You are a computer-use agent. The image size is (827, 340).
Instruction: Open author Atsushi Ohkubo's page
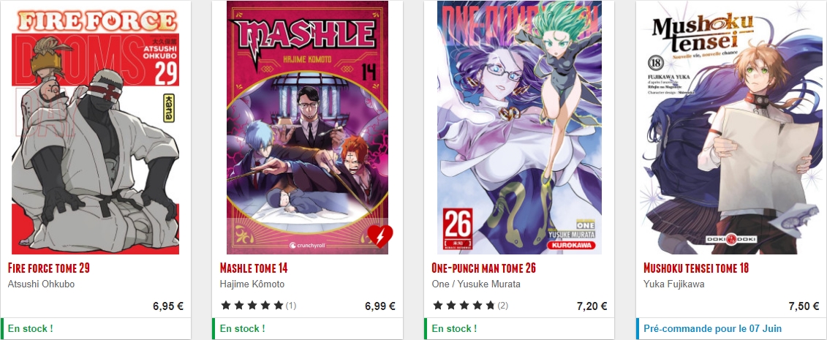coord(41,284)
